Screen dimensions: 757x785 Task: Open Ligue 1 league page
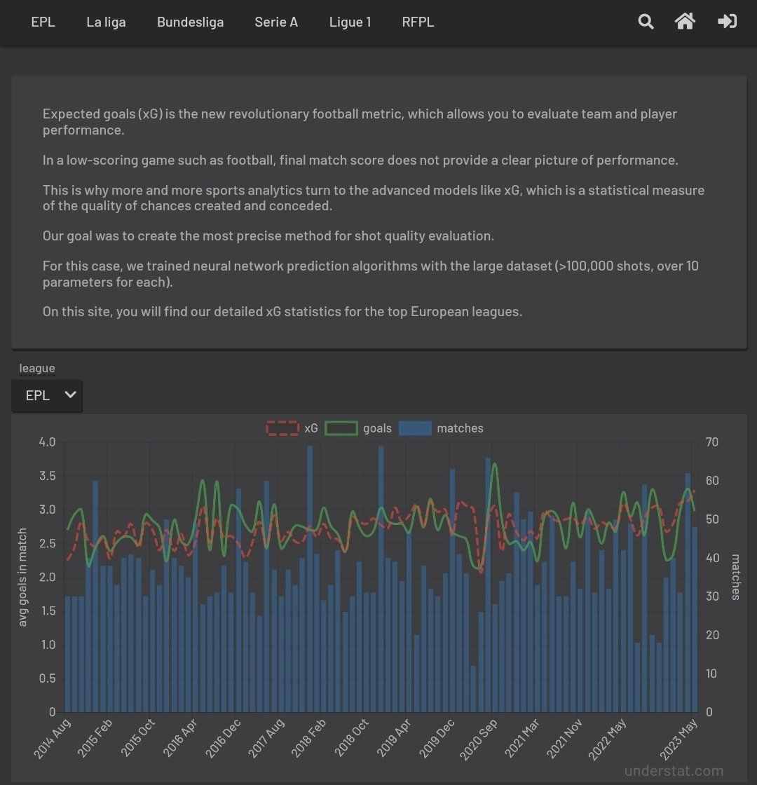click(350, 22)
